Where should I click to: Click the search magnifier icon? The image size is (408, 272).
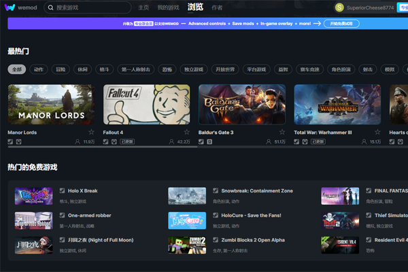pyautogui.click(x=52, y=7)
